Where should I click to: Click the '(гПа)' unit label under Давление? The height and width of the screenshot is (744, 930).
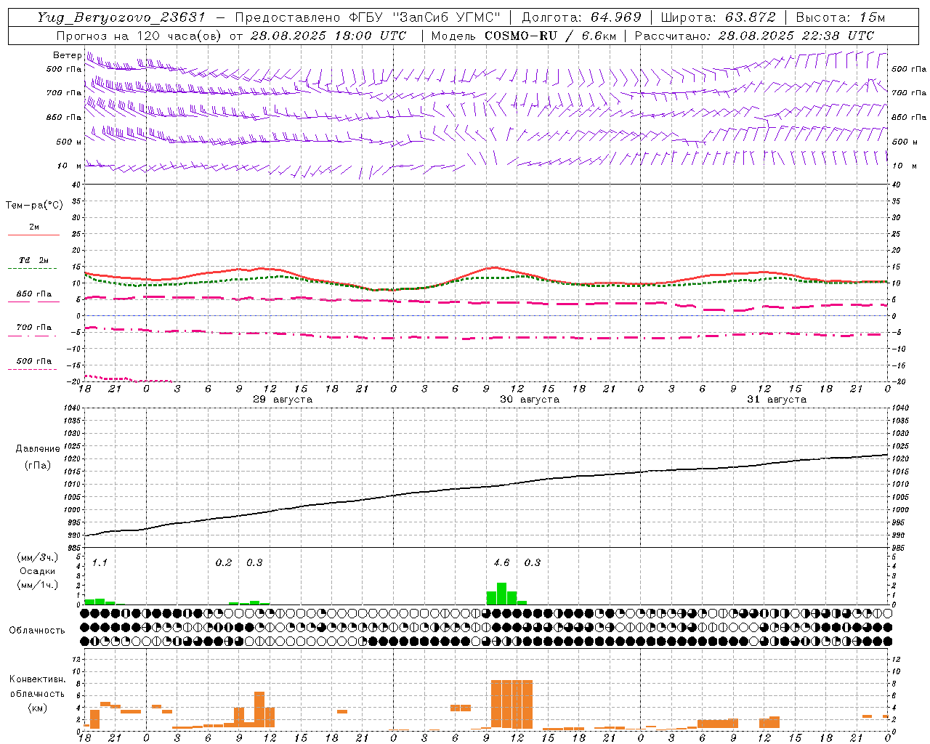point(38,466)
